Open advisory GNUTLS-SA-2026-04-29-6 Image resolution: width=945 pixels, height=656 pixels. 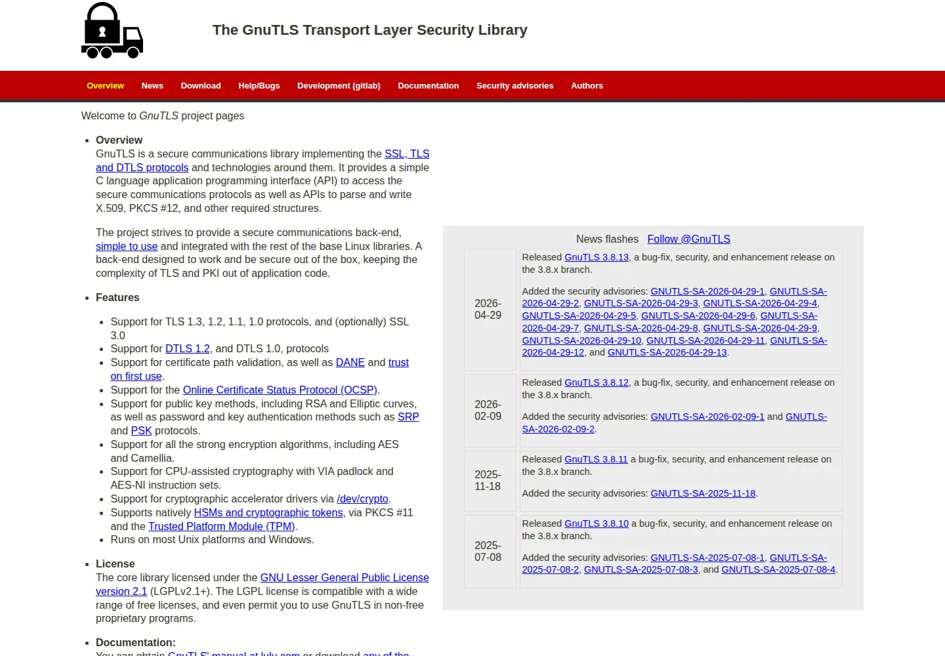click(698, 316)
